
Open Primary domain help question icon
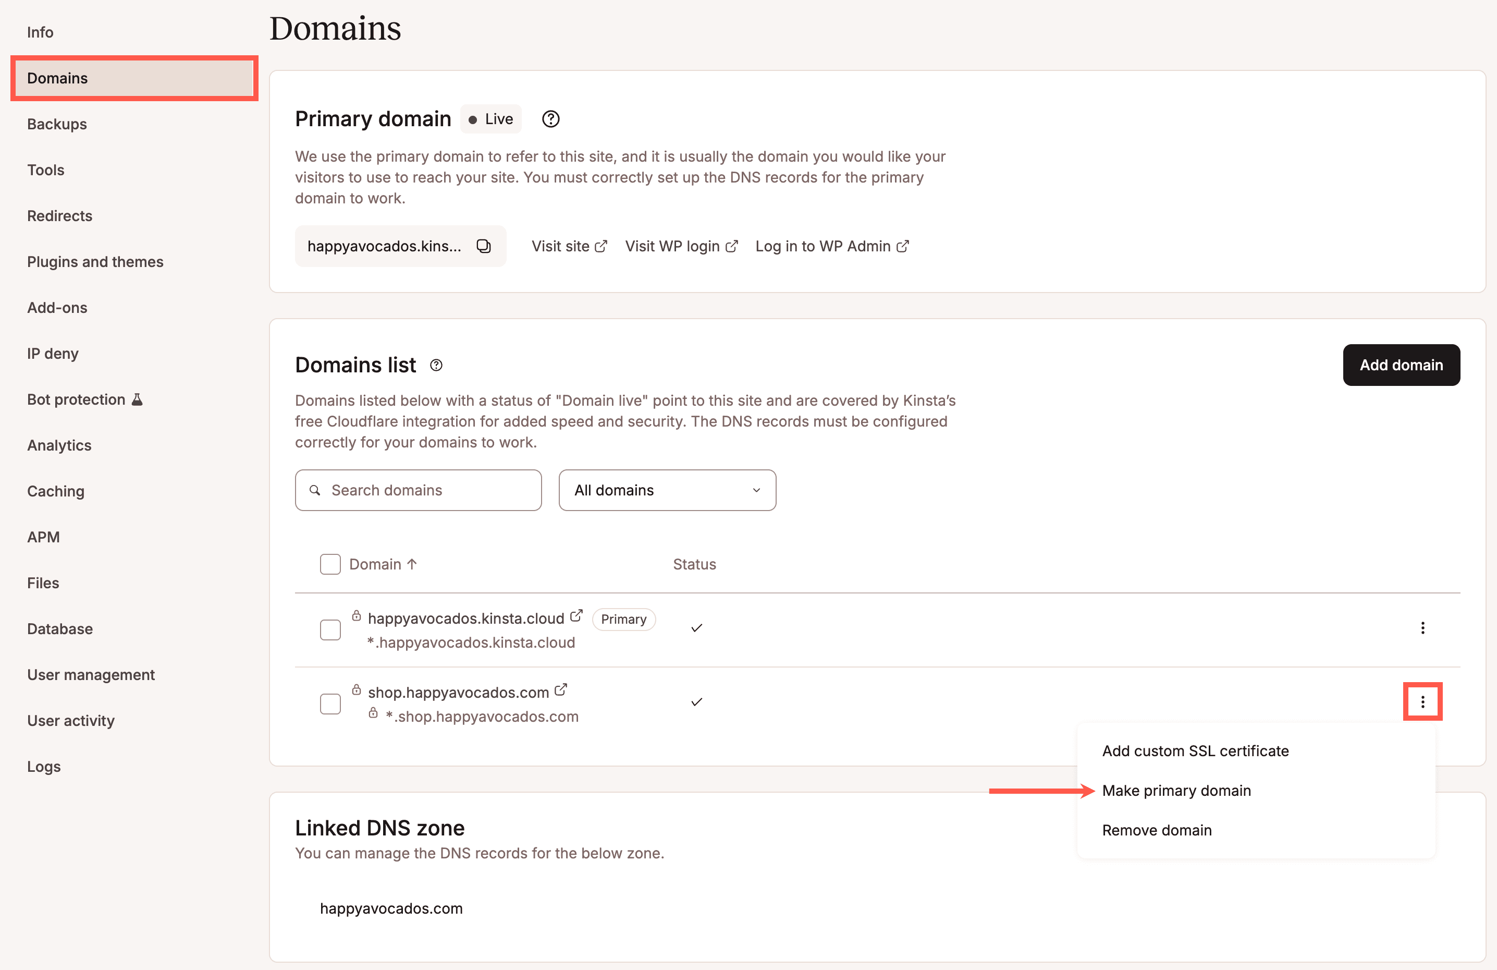[550, 119]
